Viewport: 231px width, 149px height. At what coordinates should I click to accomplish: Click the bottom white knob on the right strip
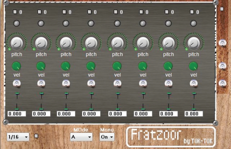tap(222, 83)
